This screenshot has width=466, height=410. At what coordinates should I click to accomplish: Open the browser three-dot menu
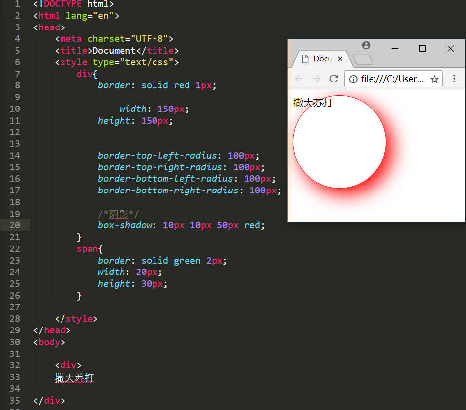[454, 79]
